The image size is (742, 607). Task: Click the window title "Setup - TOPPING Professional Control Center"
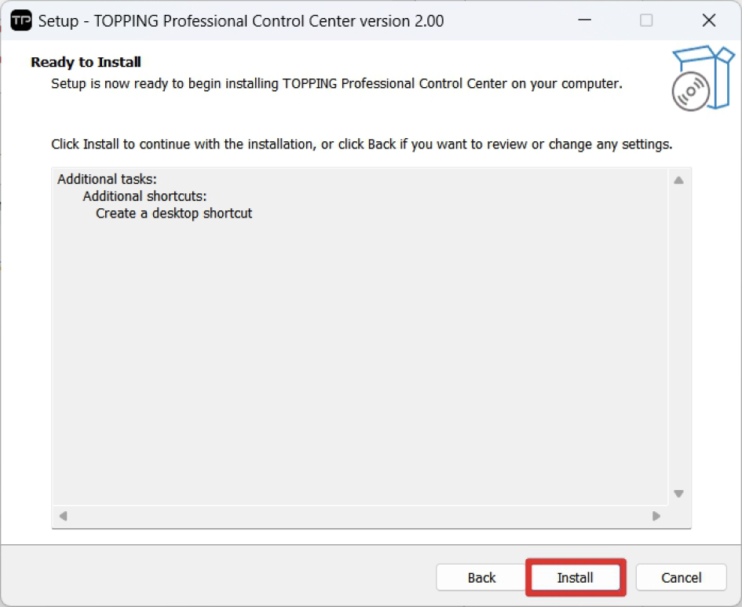tap(240, 21)
